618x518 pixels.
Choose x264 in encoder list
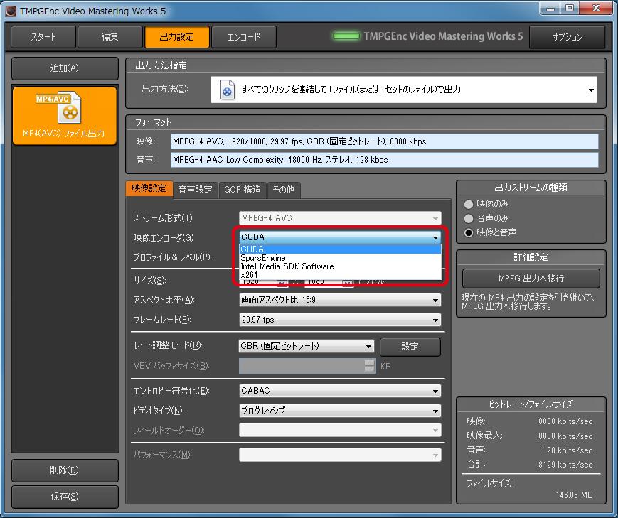[340, 275]
